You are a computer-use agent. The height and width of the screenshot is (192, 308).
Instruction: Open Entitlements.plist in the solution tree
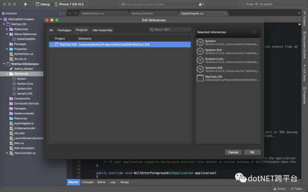click(x=25, y=128)
